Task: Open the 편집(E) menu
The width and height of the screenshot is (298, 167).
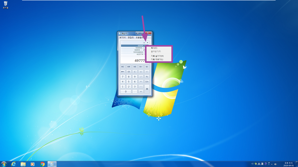Action: point(131,37)
